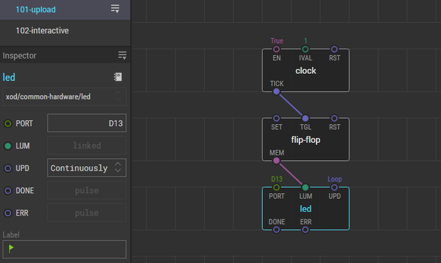The height and width of the screenshot is (263, 441).
Task: Expand the xod/common-hardware/led node type selector
Action: pos(65,96)
